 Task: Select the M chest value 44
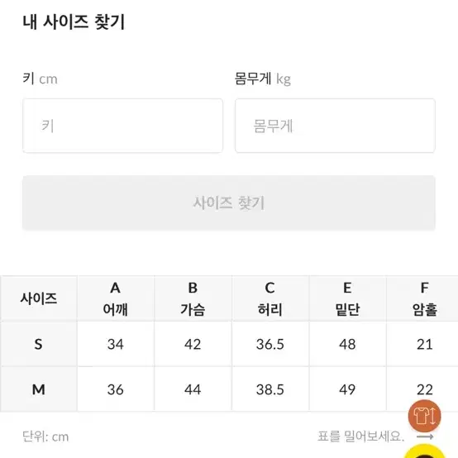tap(193, 389)
